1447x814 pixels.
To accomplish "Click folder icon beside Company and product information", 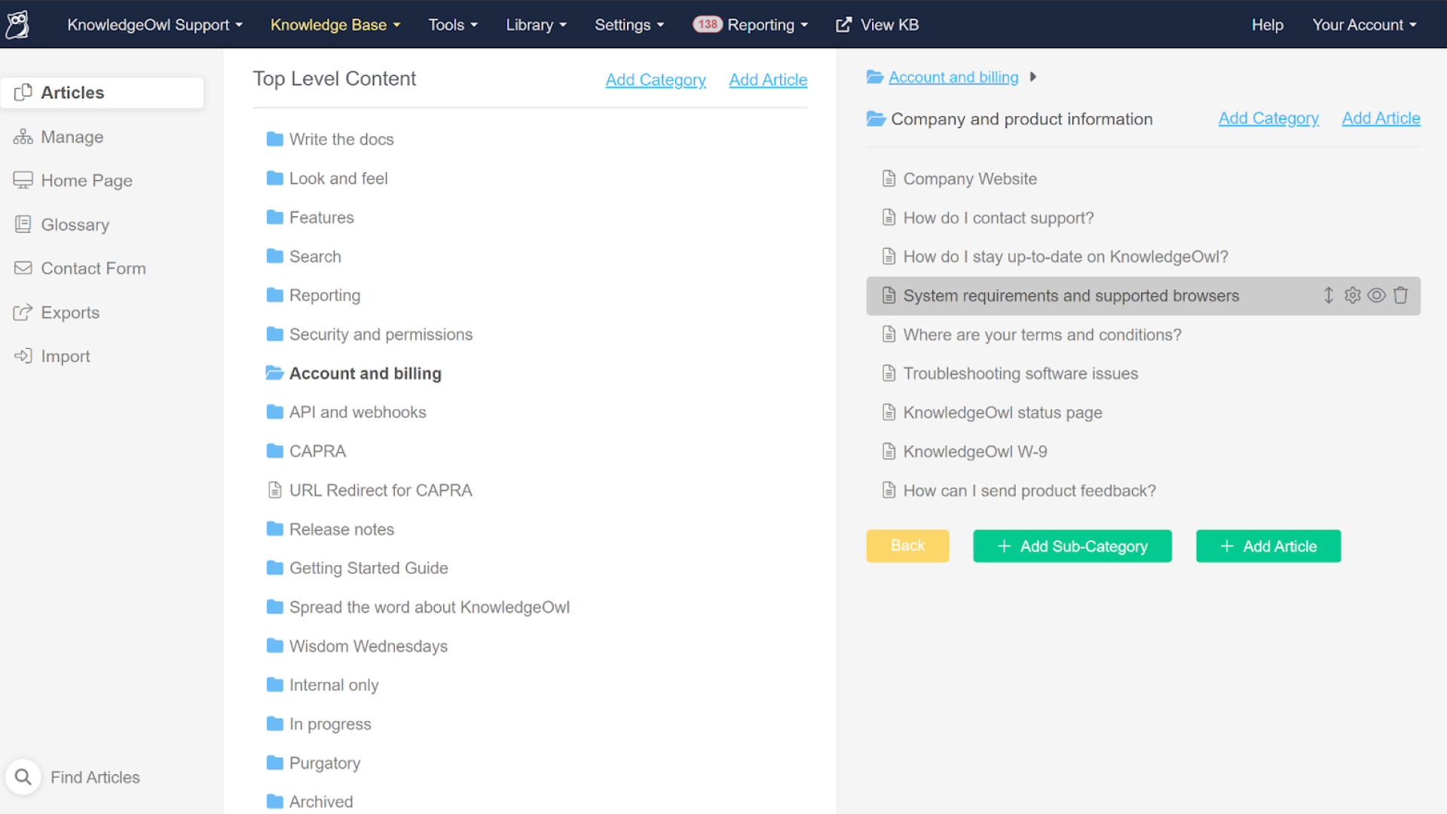I will click(876, 119).
